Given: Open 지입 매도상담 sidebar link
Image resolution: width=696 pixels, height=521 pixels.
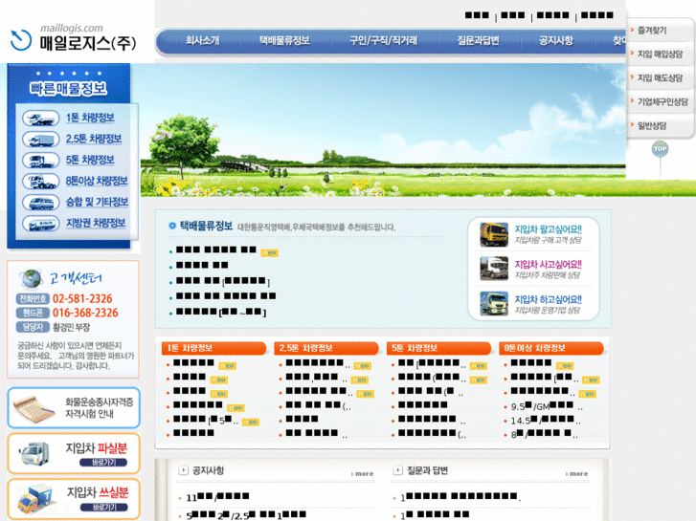Looking at the screenshot, I should point(660,78).
